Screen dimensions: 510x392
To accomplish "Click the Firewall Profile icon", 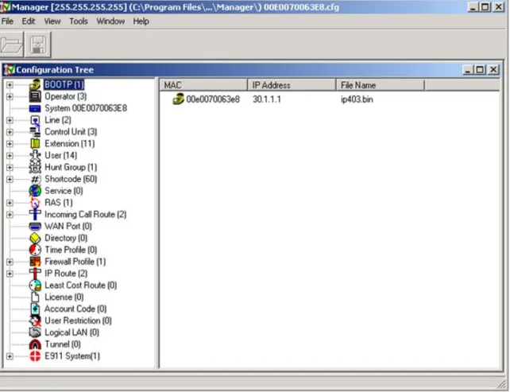I will click(x=35, y=262).
